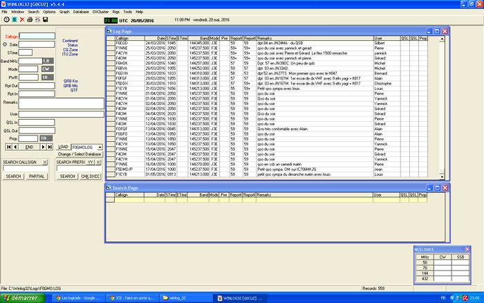Click the Remarks input field
Image resolution: width=484 pixels, height=303 pixels.
[61, 104]
